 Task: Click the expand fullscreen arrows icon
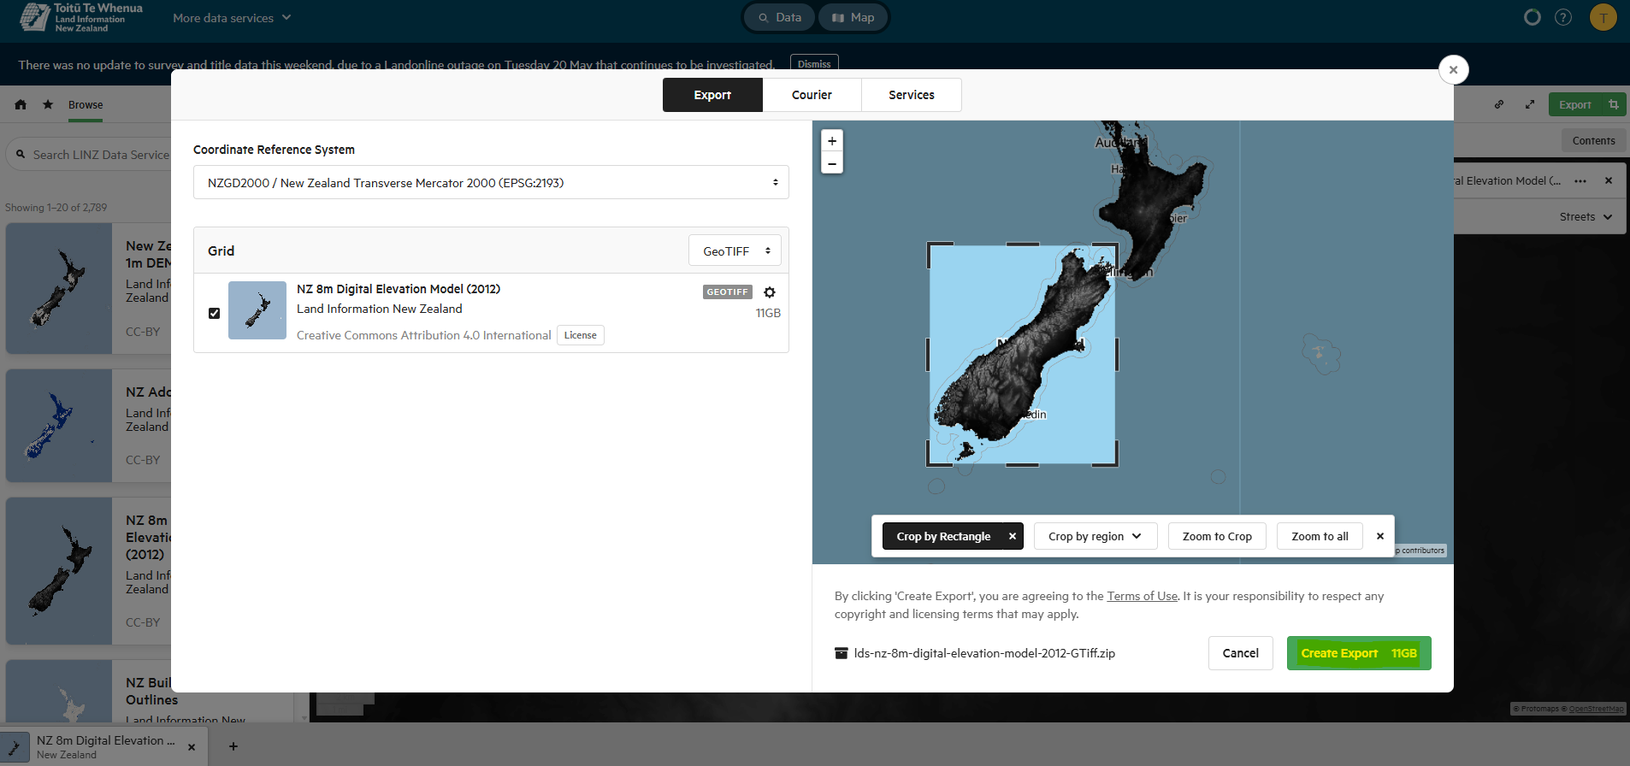(1530, 104)
